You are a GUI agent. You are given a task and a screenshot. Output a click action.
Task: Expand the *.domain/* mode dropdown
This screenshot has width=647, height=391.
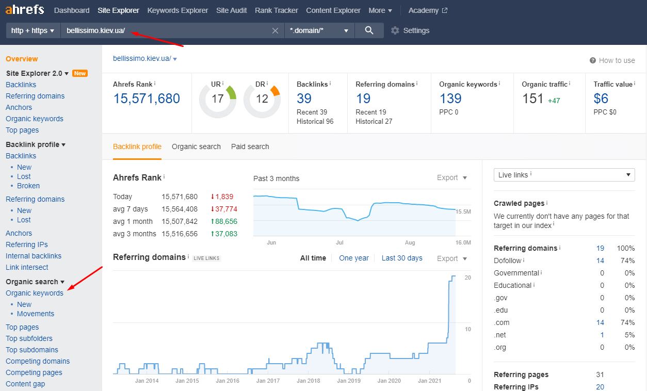[319, 30]
